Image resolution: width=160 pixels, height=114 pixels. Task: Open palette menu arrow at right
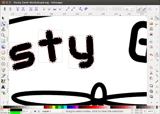(x=159, y=107)
